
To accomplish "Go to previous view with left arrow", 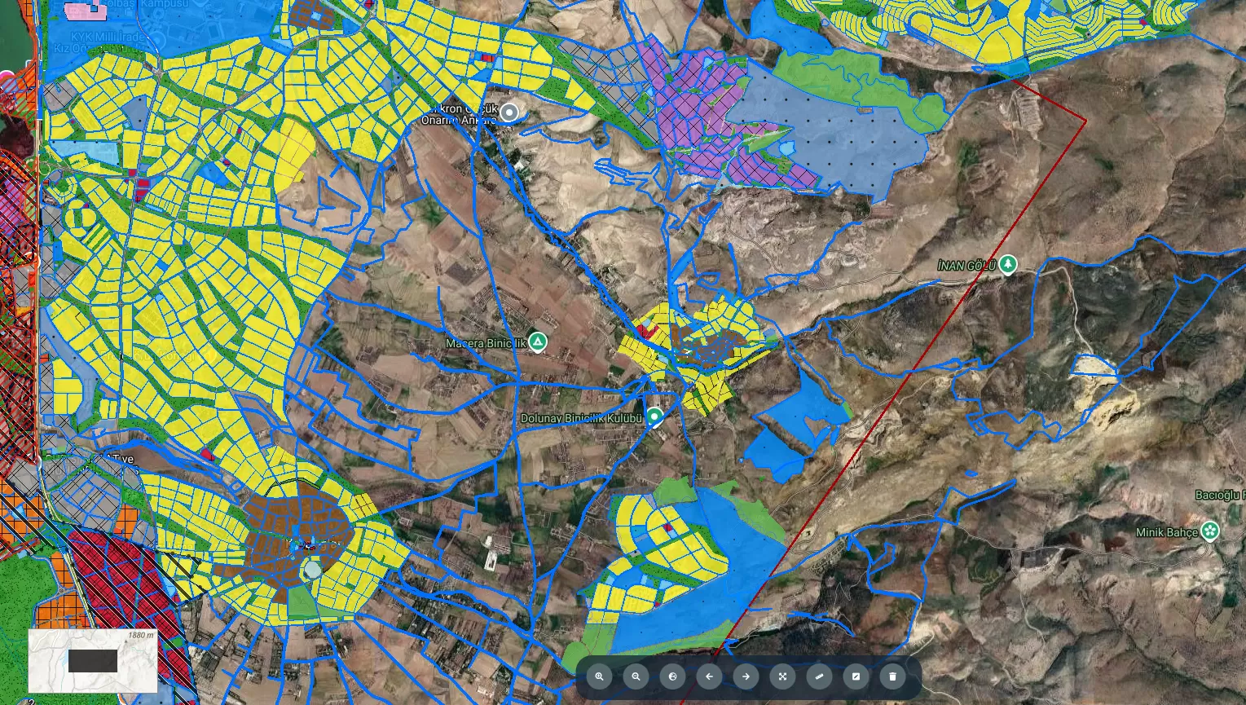I will [x=710, y=676].
